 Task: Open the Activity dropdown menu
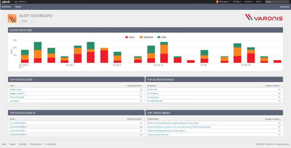click(x=249, y=2)
